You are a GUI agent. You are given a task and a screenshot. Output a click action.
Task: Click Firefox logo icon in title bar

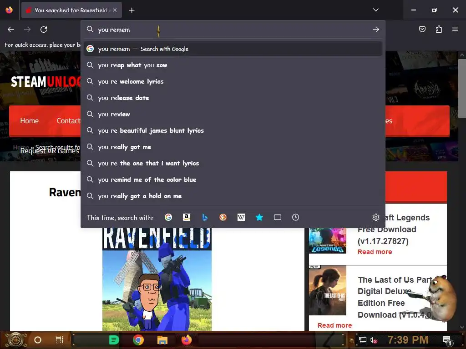click(x=9, y=10)
